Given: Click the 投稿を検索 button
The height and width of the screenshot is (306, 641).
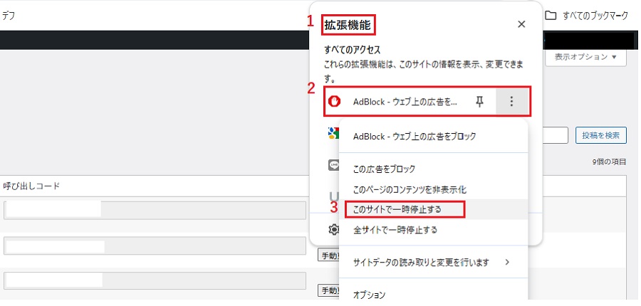Looking at the screenshot, I should 601,135.
